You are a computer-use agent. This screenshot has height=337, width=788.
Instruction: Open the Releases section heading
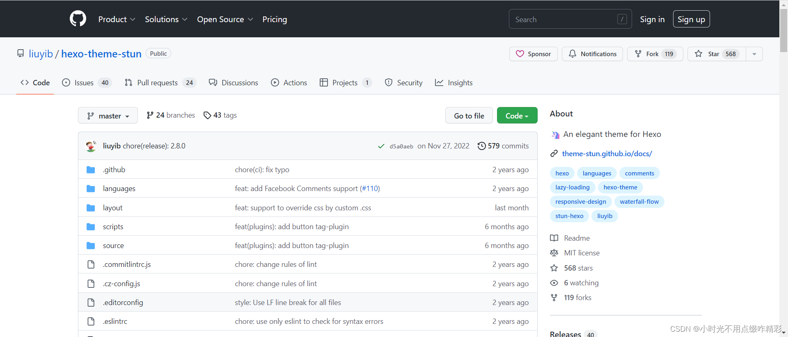(x=565, y=334)
